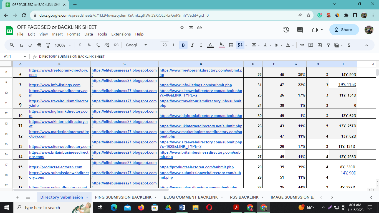Format selection as a percentage
Viewport: 379px width, 213px height.
coord(89,45)
